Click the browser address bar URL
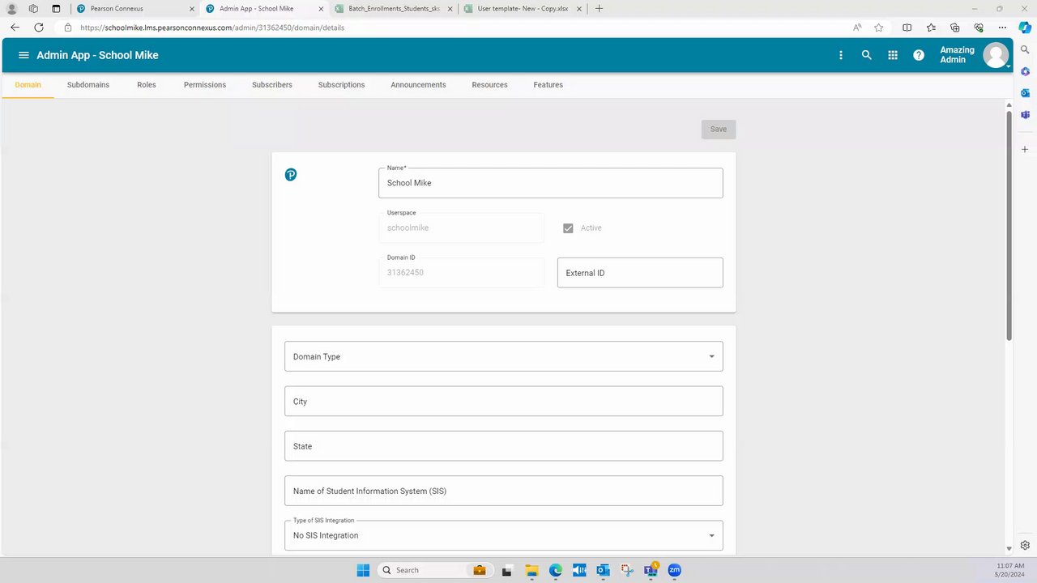The image size is (1037, 583). coord(212,27)
